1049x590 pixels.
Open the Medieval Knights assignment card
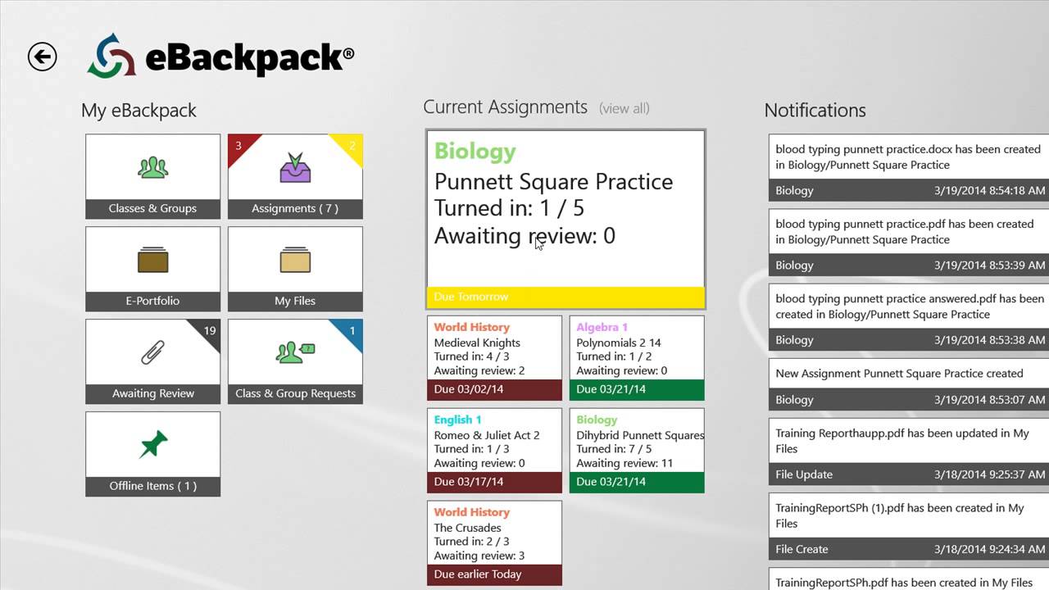pos(494,358)
